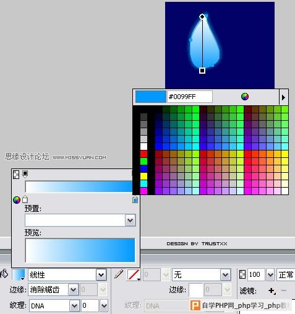Screen dimensions: 295x314
Task: Click the pencil stroke icon
Action: pyautogui.click(x=119, y=274)
